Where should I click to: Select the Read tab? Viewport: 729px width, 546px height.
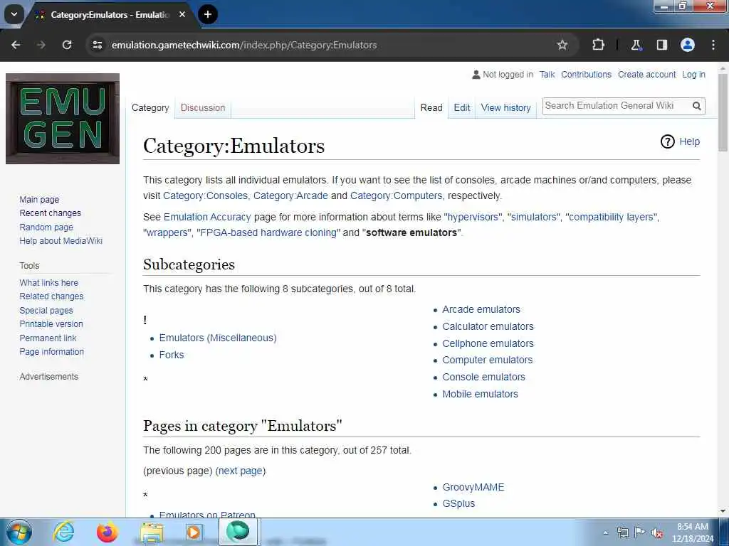tap(431, 108)
